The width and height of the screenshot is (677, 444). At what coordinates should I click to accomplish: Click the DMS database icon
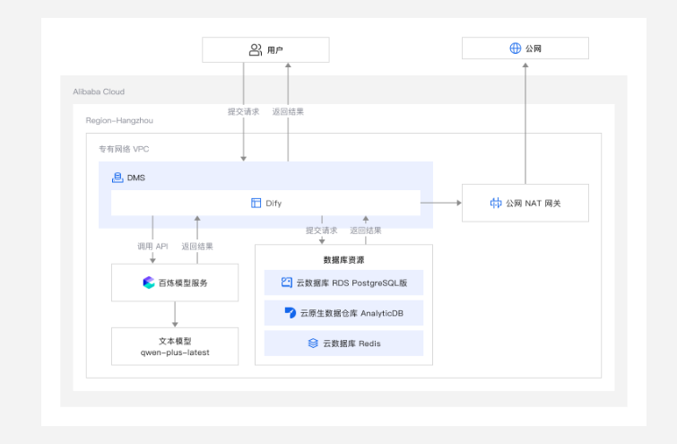coord(117,178)
